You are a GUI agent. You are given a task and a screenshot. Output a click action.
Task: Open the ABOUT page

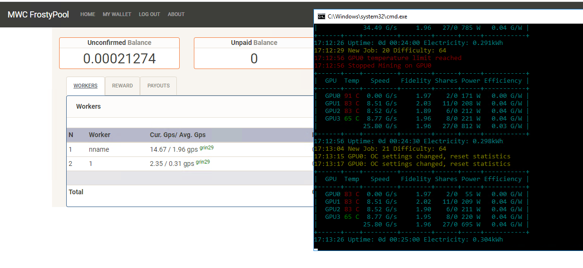(176, 14)
